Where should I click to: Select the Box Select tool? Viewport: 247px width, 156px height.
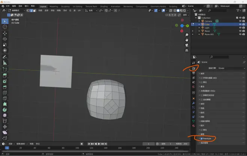(5, 21)
